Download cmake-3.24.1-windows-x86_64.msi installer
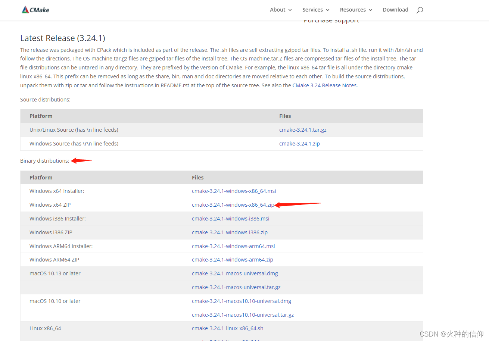This screenshot has width=489, height=341. point(234,191)
